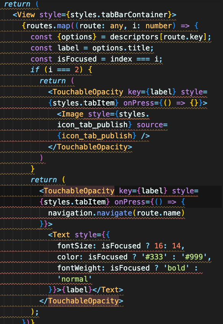
Task: Click the 'if' keyword
Action: [x=35, y=70]
